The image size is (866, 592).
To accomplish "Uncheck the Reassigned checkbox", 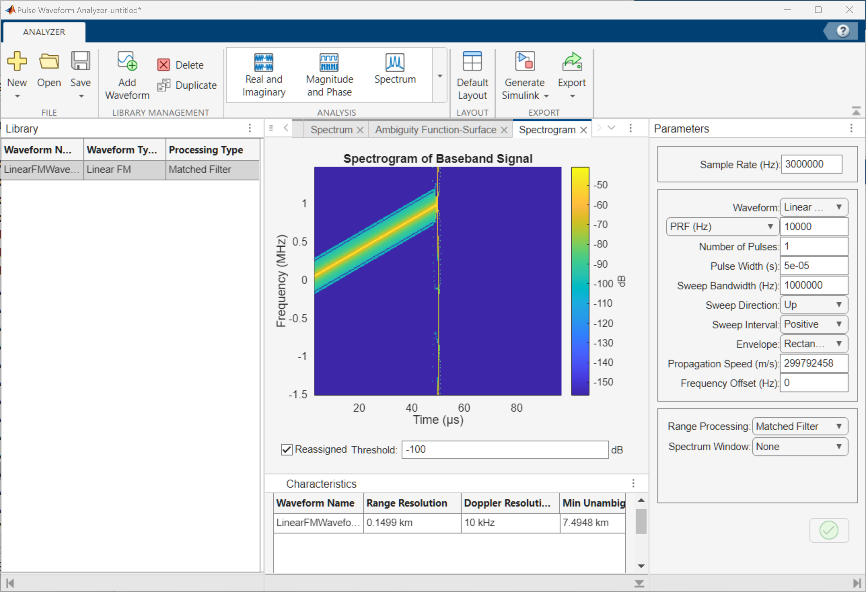I will 287,449.
